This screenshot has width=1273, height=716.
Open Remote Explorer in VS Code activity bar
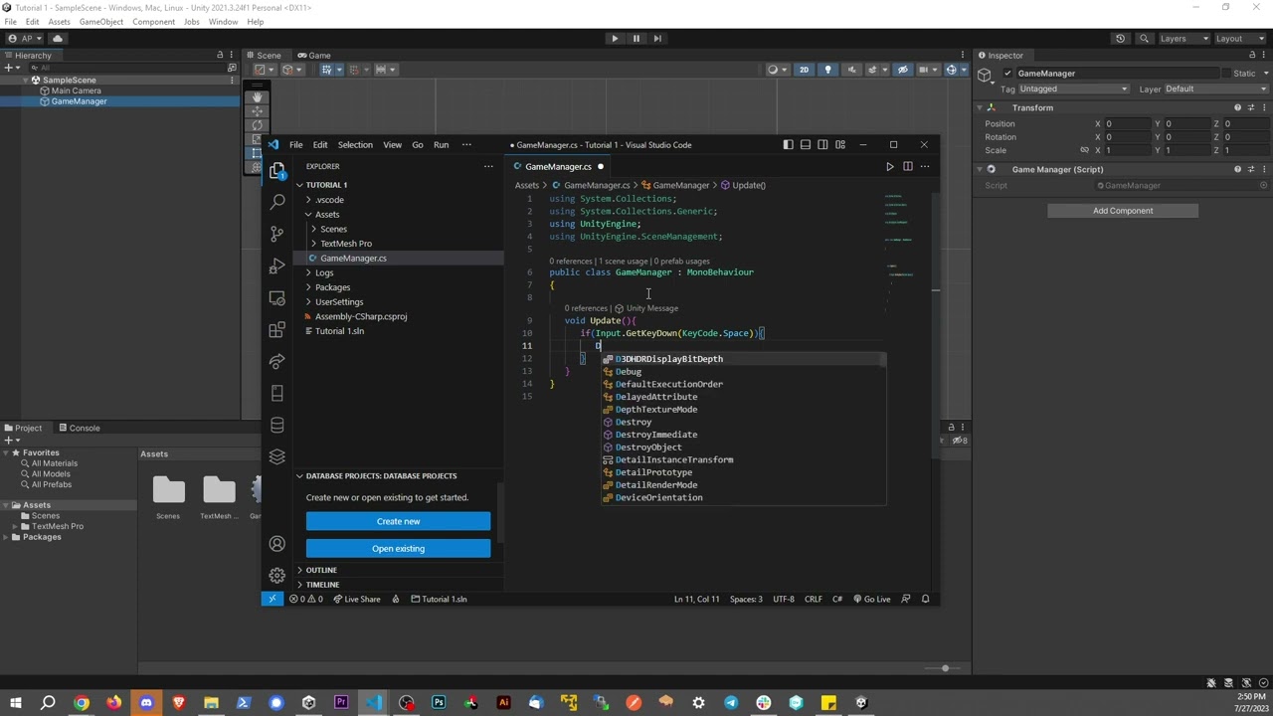pos(276,297)
